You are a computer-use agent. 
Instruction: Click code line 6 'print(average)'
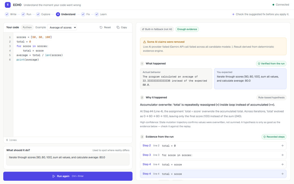(28, 60)
